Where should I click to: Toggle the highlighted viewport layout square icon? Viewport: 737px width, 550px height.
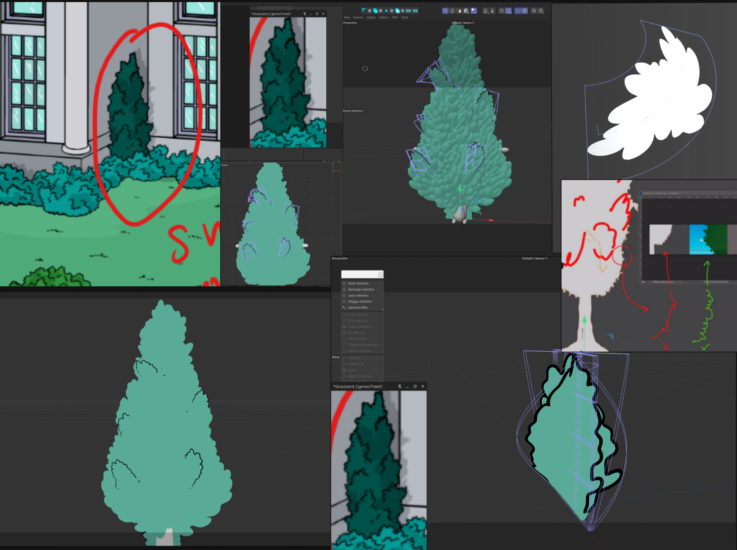tap(474, 11)
